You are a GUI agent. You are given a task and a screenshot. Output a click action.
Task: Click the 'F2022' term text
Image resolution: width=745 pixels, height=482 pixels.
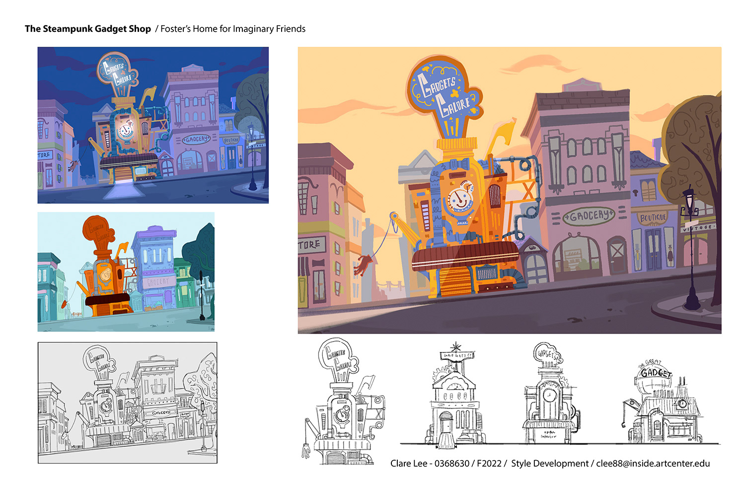[x=489, y=463]
